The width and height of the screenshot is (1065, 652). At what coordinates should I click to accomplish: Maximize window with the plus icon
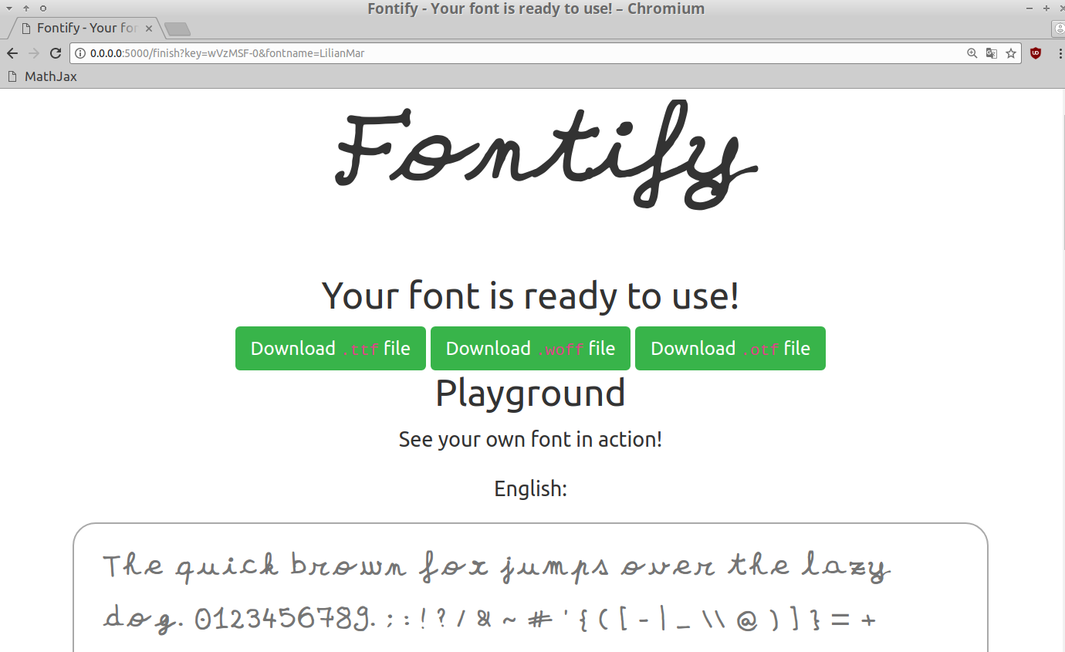(x=1046, y=8)
